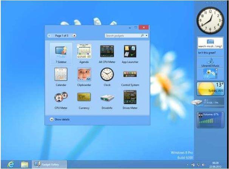229x169 pixels.
Task: Click the network icon in system tray
Action: pyautogui.click(x=198, y=165)
